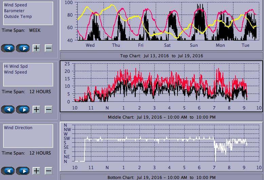Go back in time on the middle chart
264x180 pixels.
(x=8, y=109)
